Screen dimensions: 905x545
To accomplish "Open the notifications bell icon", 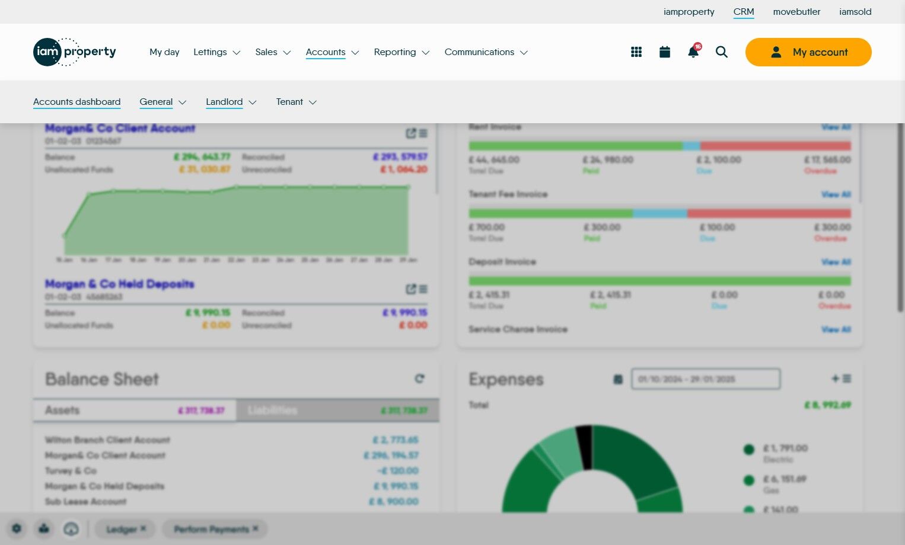I will 693,52.
